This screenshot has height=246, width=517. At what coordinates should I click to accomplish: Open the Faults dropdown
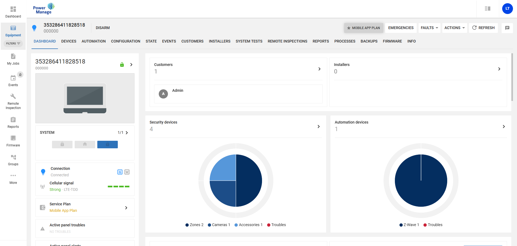tap(429, 28)
